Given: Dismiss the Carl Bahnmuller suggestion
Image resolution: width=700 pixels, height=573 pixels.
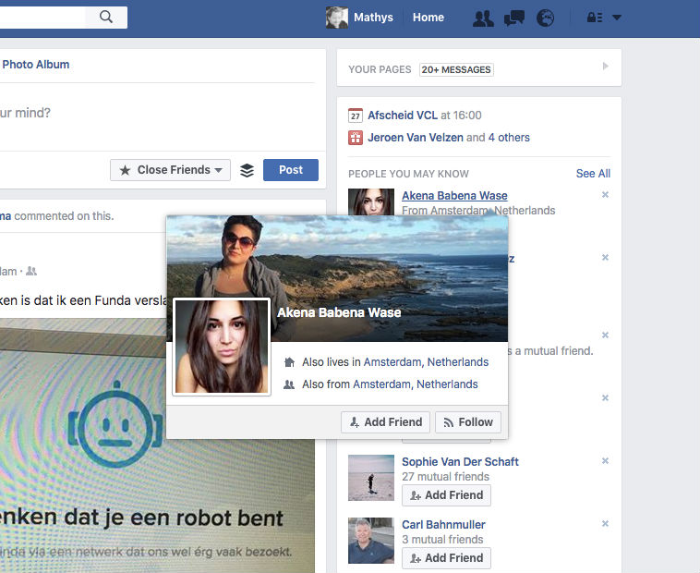Looking at the screenshot, I should [x=605, y=524].
